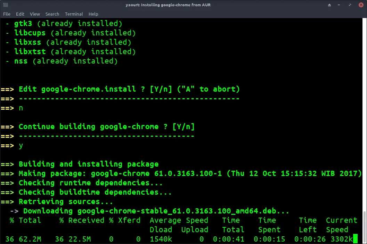Click the time left value '0:00:26'
Image resolution: width=367 pixels, height=244 pixels.
tap(310, 239)
